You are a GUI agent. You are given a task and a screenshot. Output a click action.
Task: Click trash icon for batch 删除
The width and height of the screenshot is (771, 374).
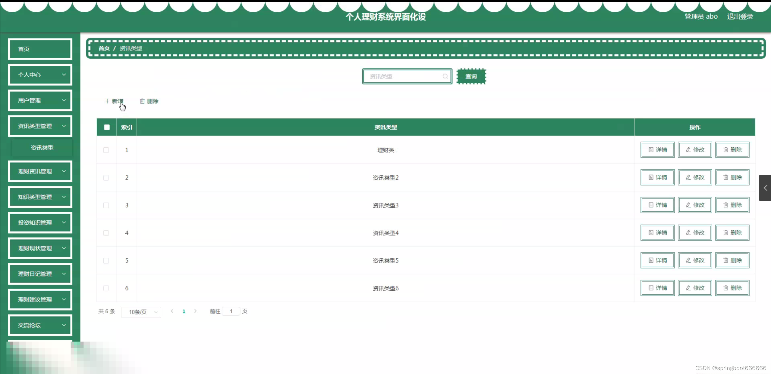pos(142,101)
